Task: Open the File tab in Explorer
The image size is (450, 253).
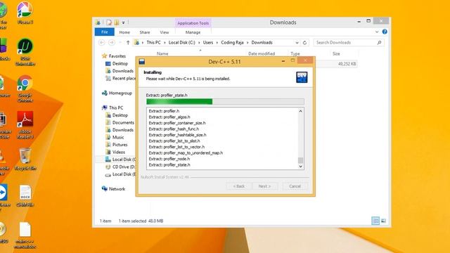Action: (105, 32)
